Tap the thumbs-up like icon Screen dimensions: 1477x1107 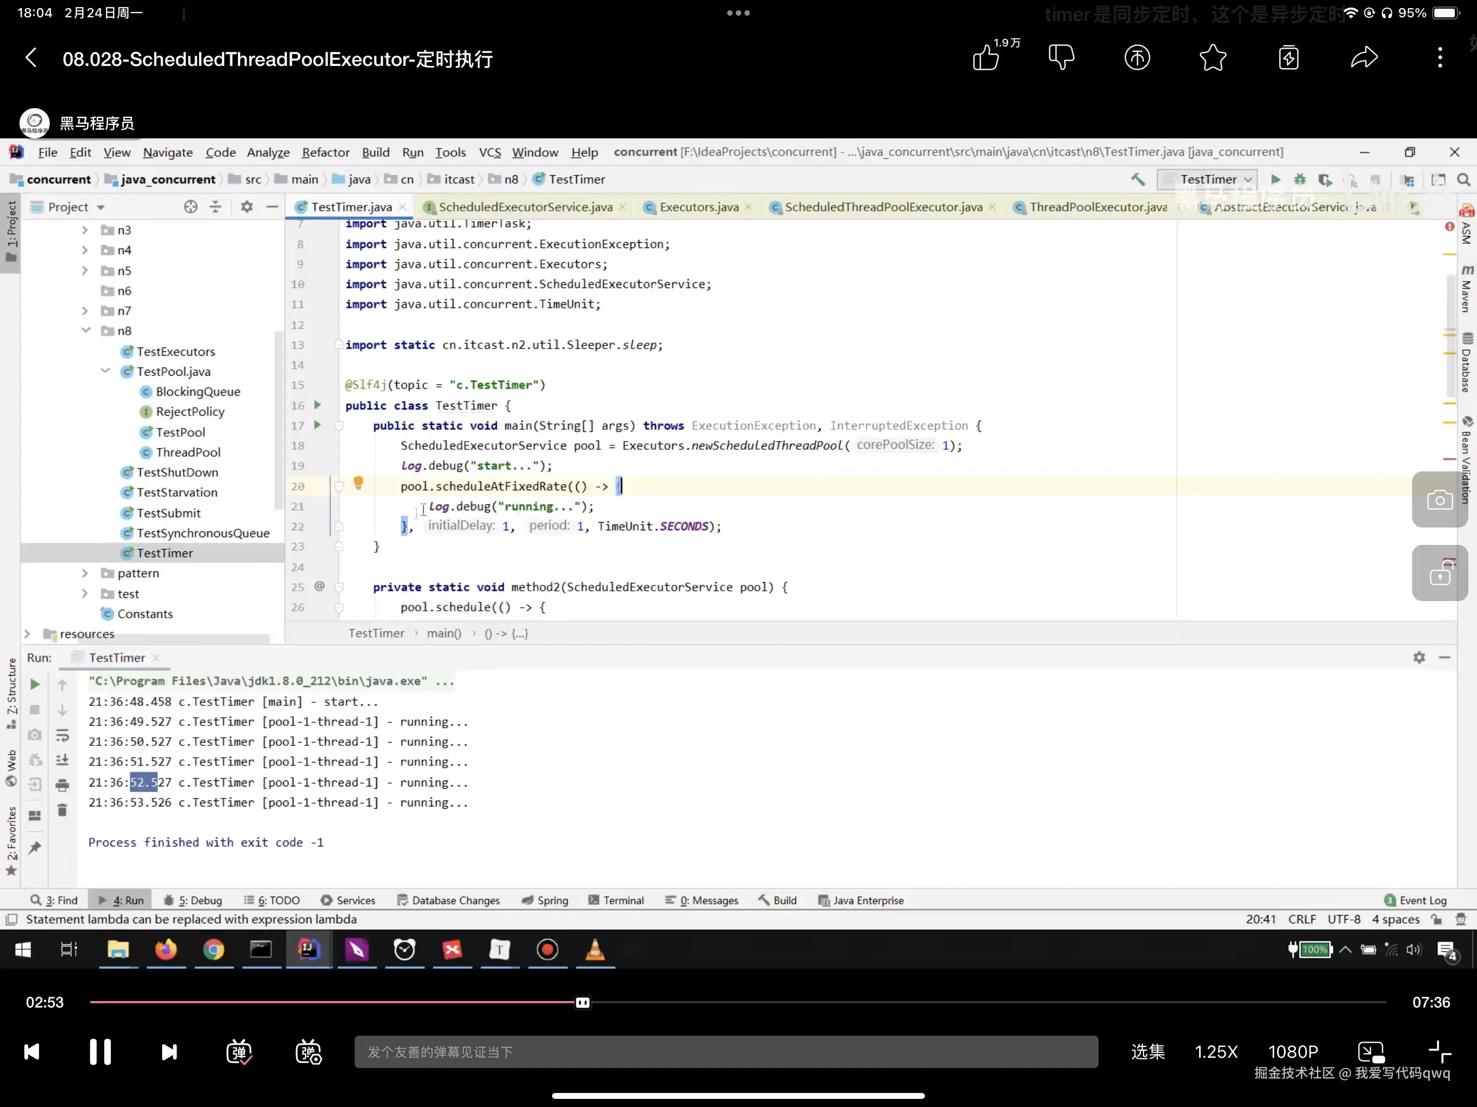coord(986,58)
